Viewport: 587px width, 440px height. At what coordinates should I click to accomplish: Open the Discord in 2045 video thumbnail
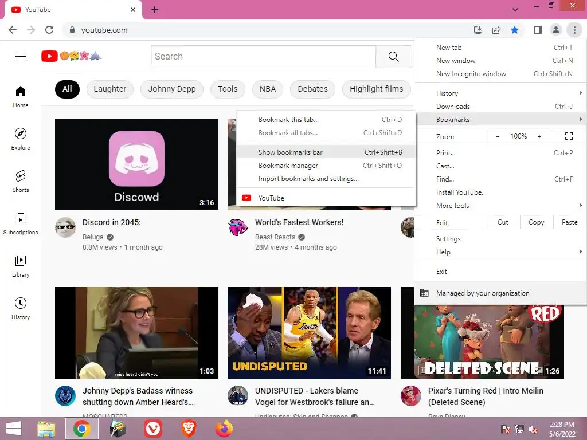coord(136,164)
